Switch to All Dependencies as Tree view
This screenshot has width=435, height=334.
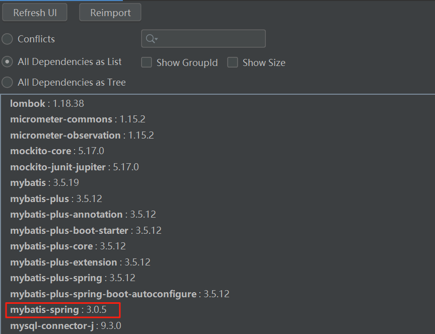point(7,82)
